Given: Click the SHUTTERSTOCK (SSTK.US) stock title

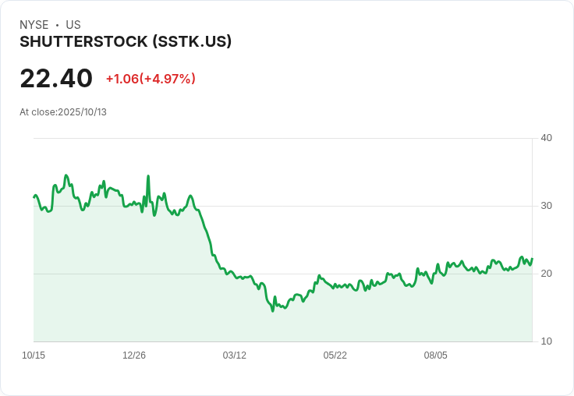Looking at the screenshot, I should tap(126, 42).
